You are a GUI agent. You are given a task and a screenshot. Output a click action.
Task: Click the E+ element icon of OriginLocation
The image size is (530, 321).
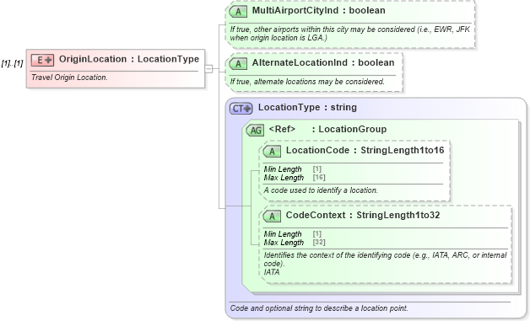tap(42, 60)
